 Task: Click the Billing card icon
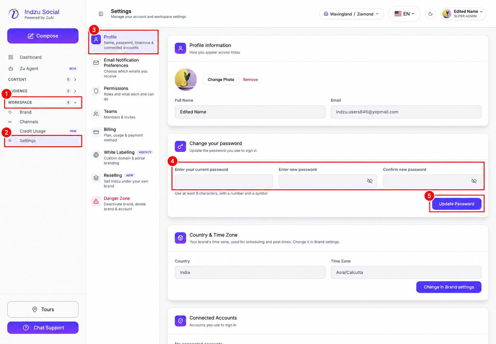tap(96, 132)
